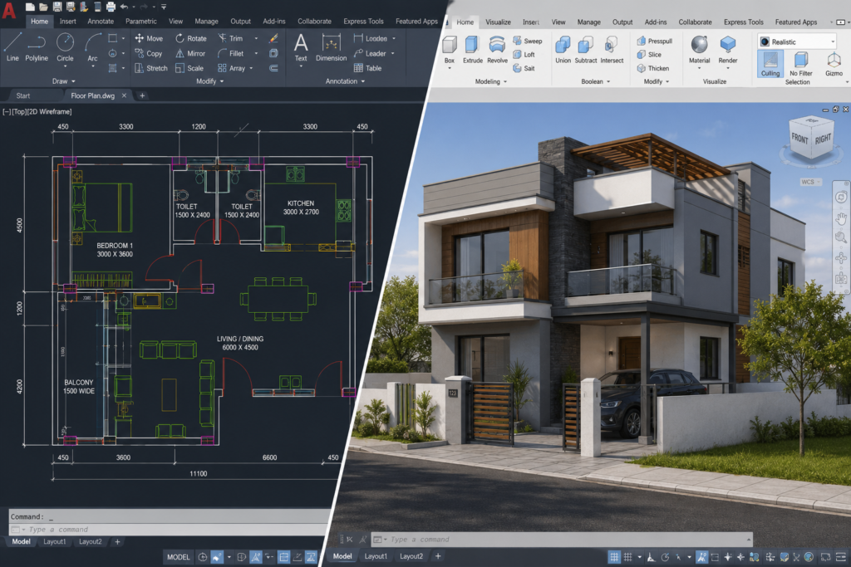The height and width of the screenshot is (567, 851).
Task: Open Layout2 tab in 3D window
Action: 411,556
